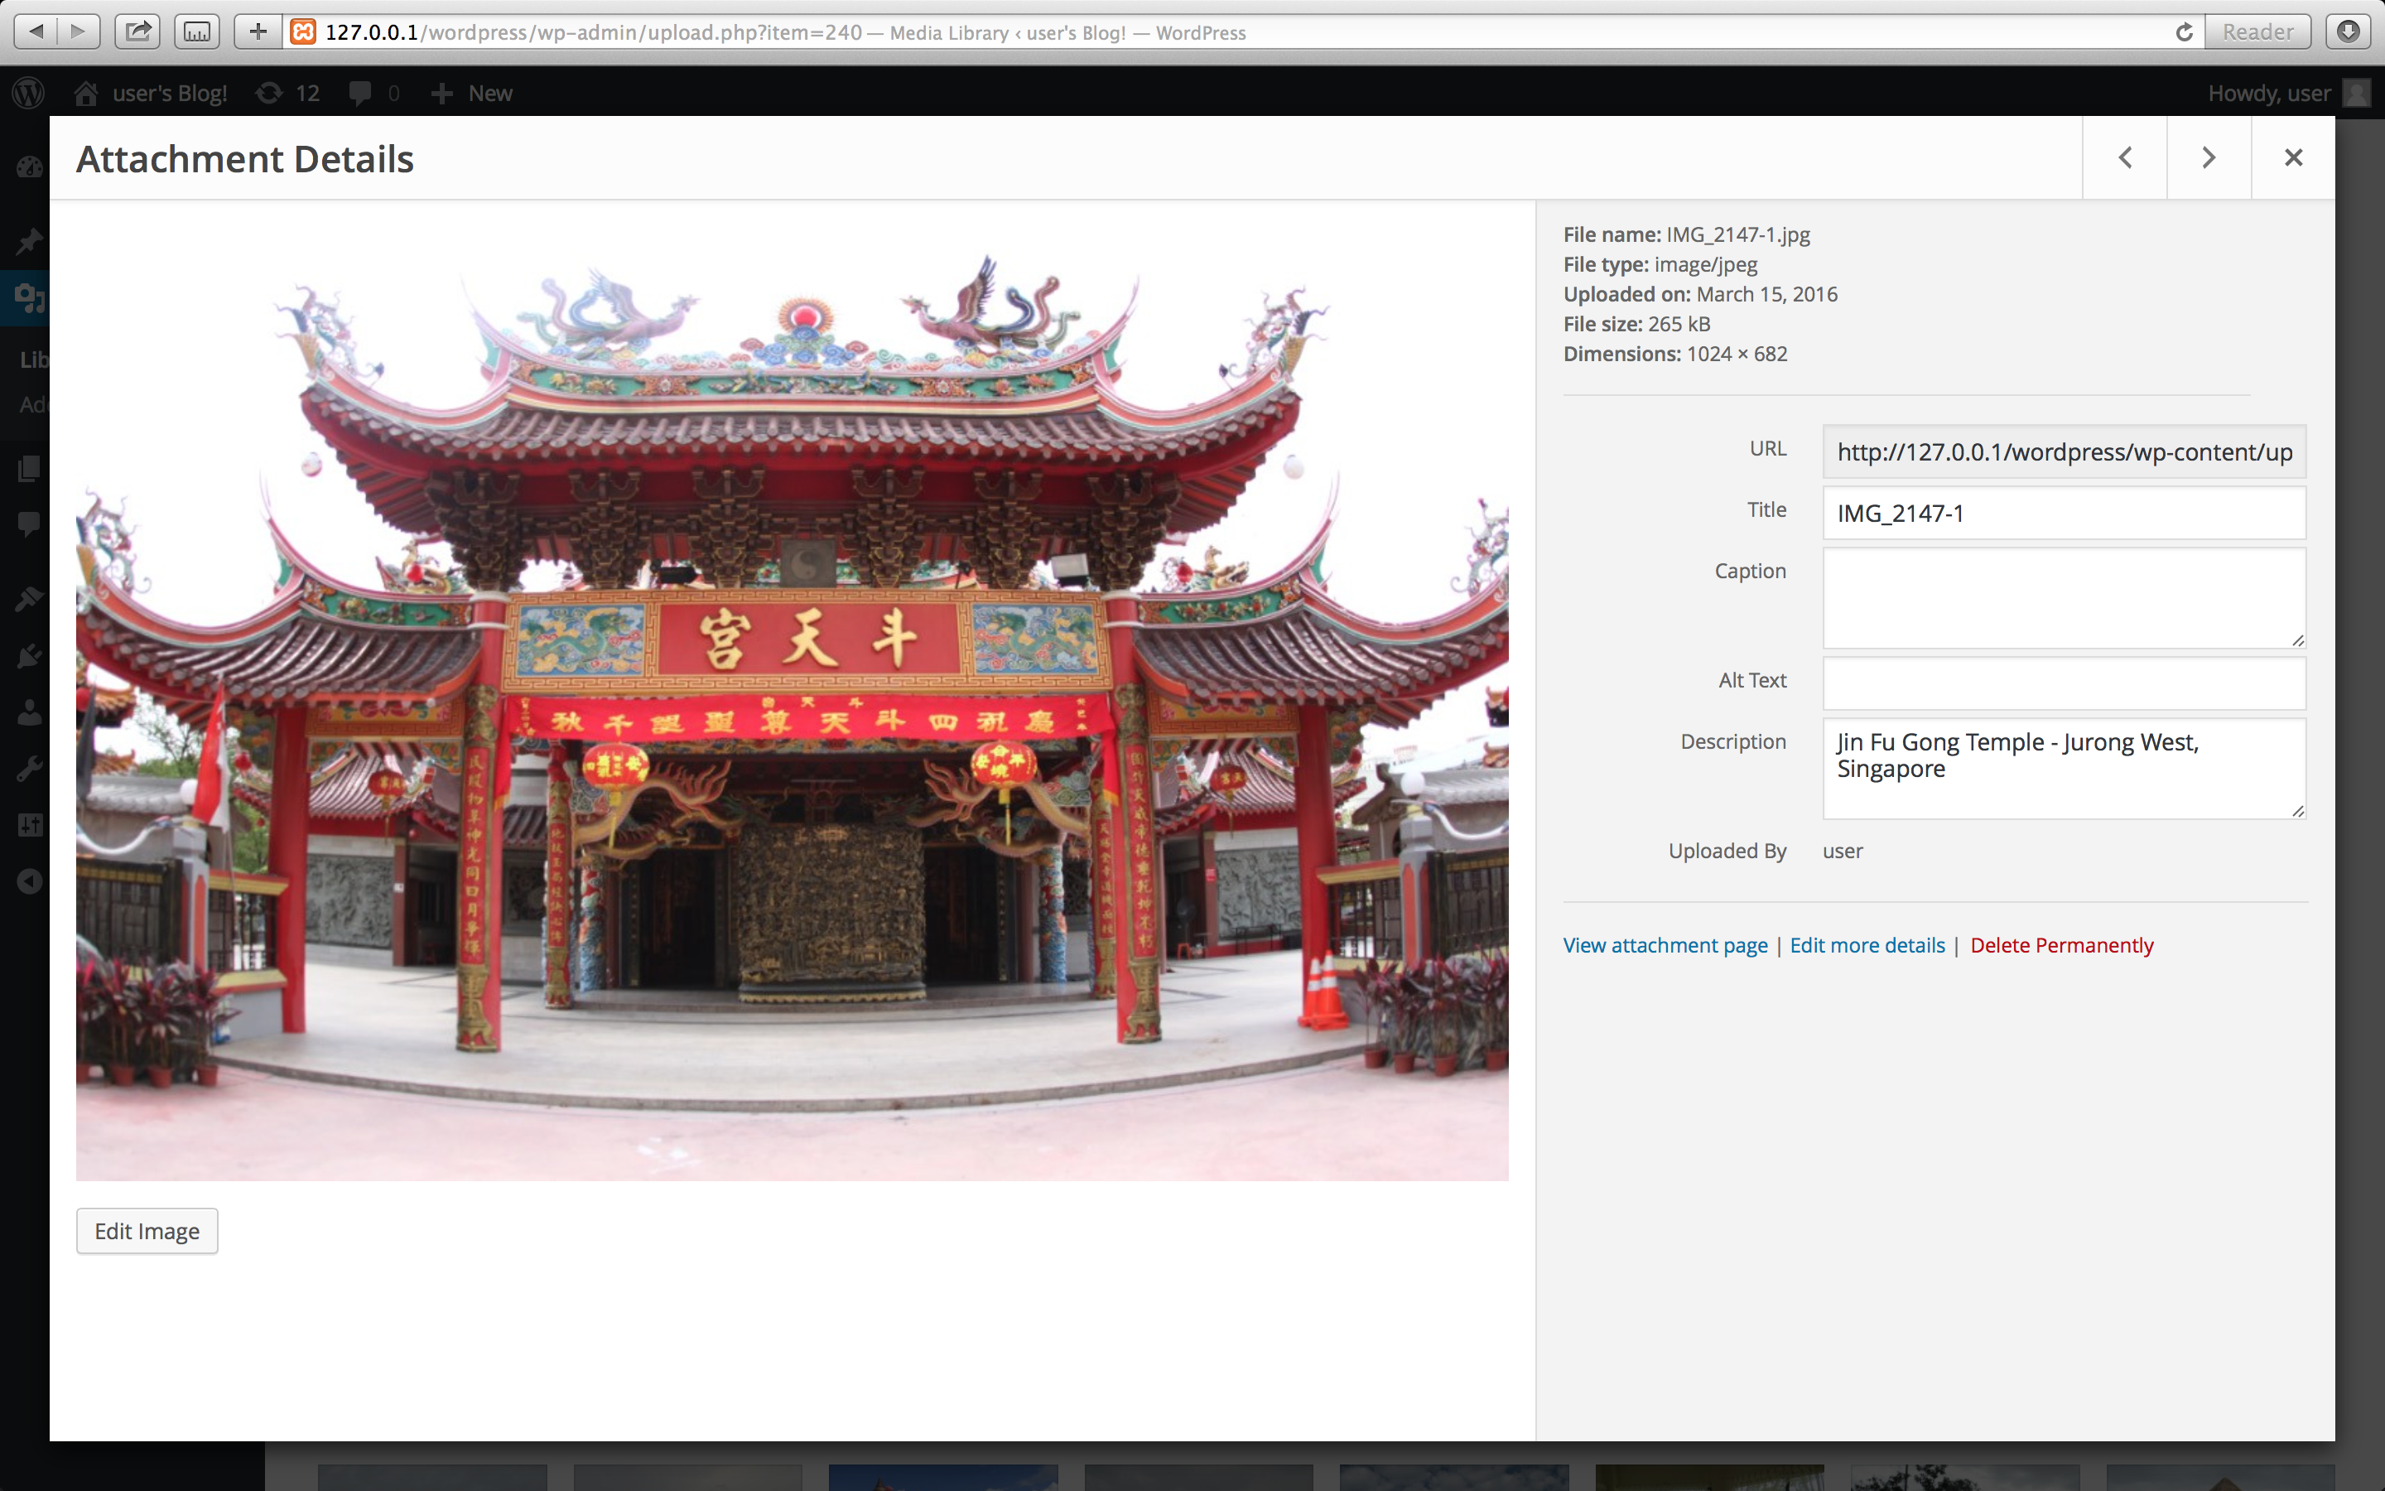Select the Appearance paintbrush icon
The height and width of the screenshot is (1491, 2385).
[x=30, y=600]
